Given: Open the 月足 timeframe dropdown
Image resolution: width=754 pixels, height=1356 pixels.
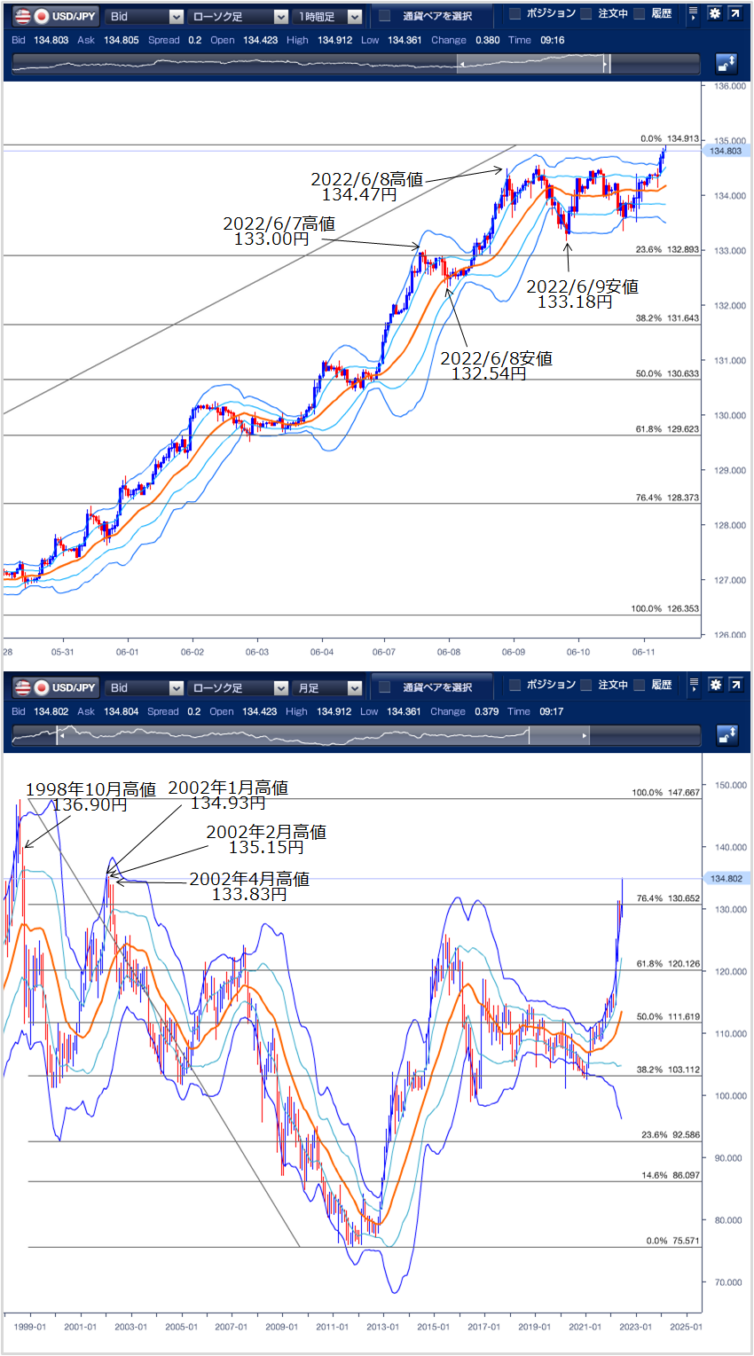Looking at the screenshot, I should click(328, 687).
